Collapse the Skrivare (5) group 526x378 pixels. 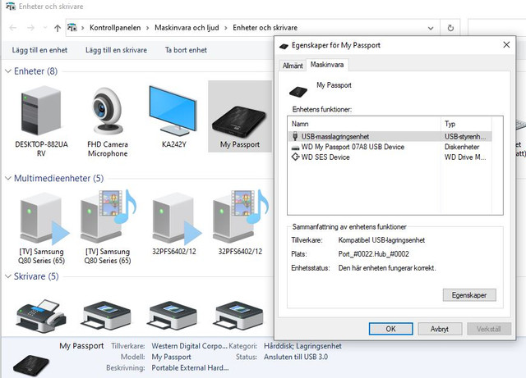point(8,276)
